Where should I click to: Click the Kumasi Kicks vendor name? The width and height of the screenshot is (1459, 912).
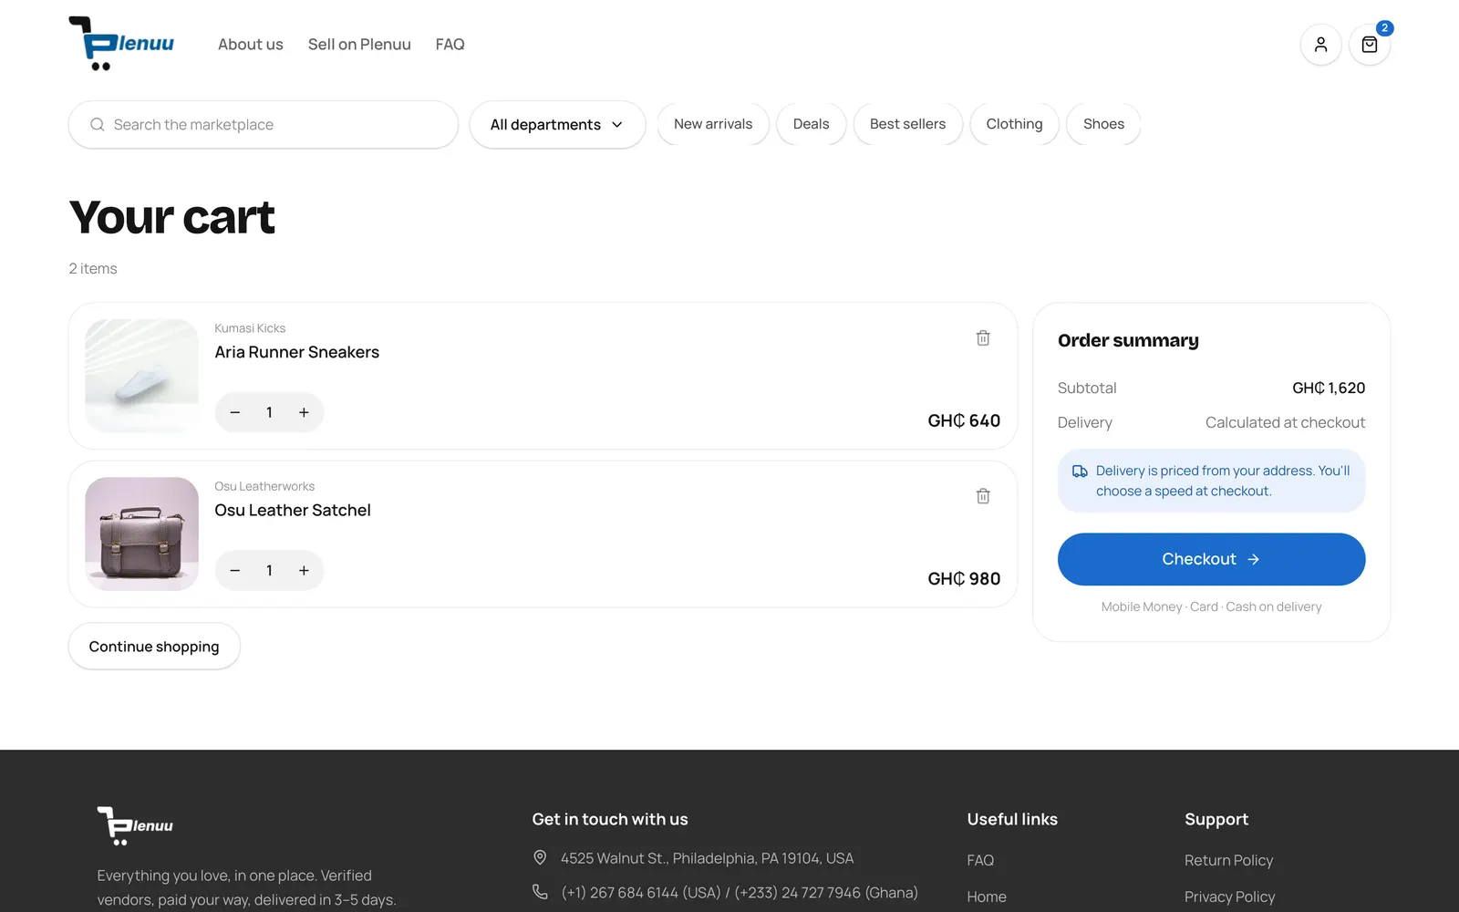250,328
